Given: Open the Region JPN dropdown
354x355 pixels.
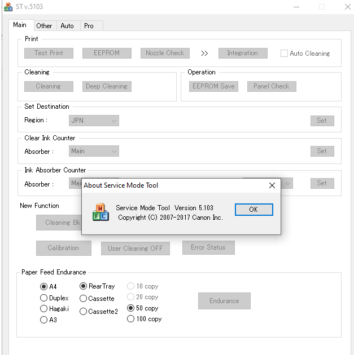Looking at the screenshot, I should 94,121.
